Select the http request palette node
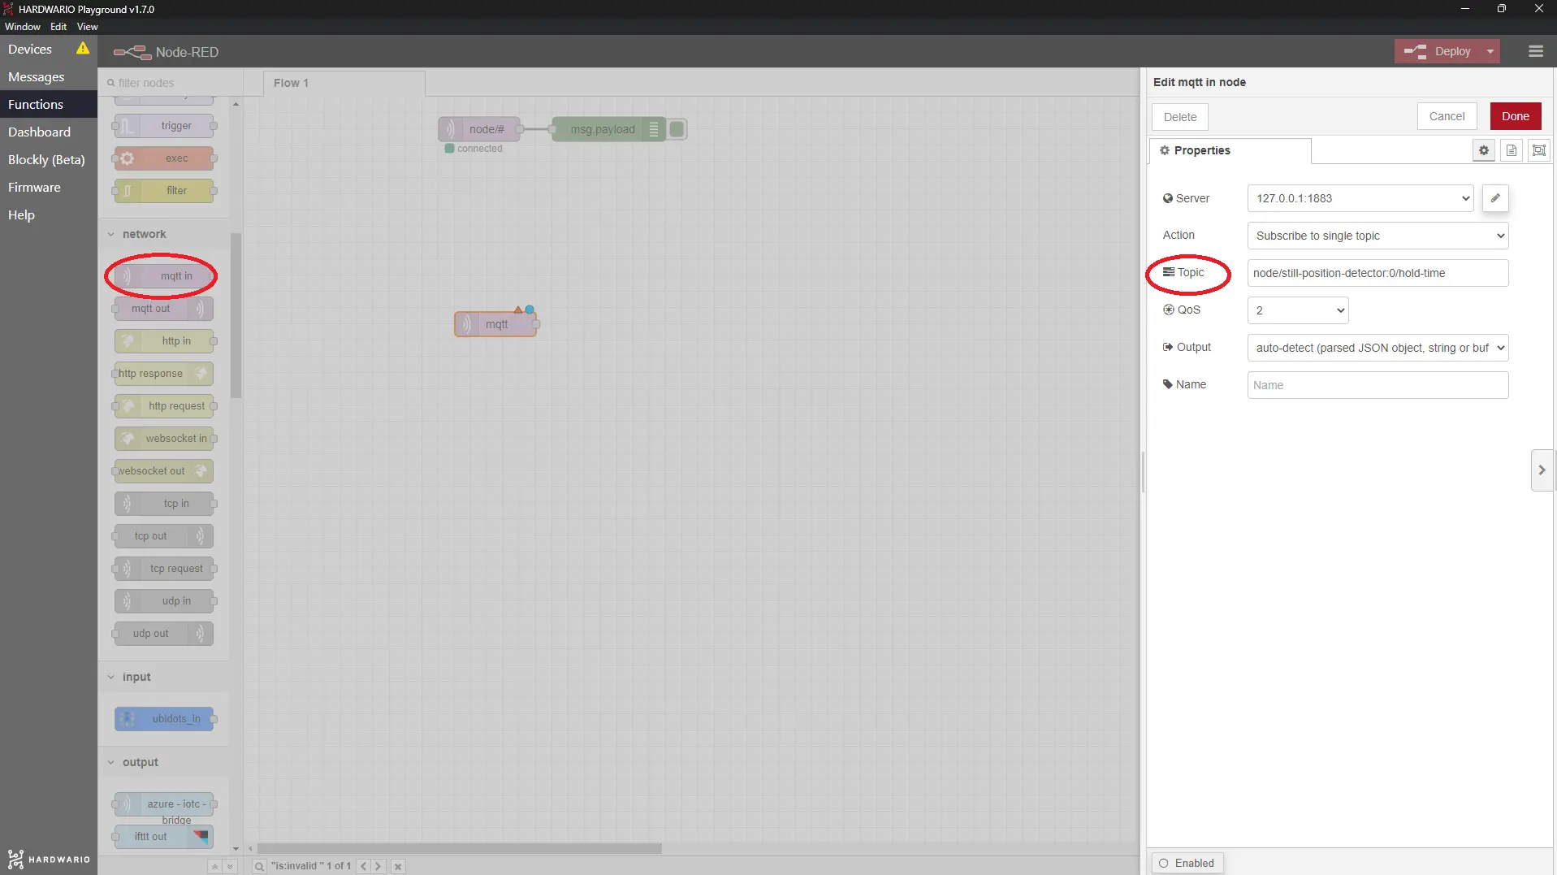The width and height of the screenshot is (1557, 875). click(x=164, y=406)
